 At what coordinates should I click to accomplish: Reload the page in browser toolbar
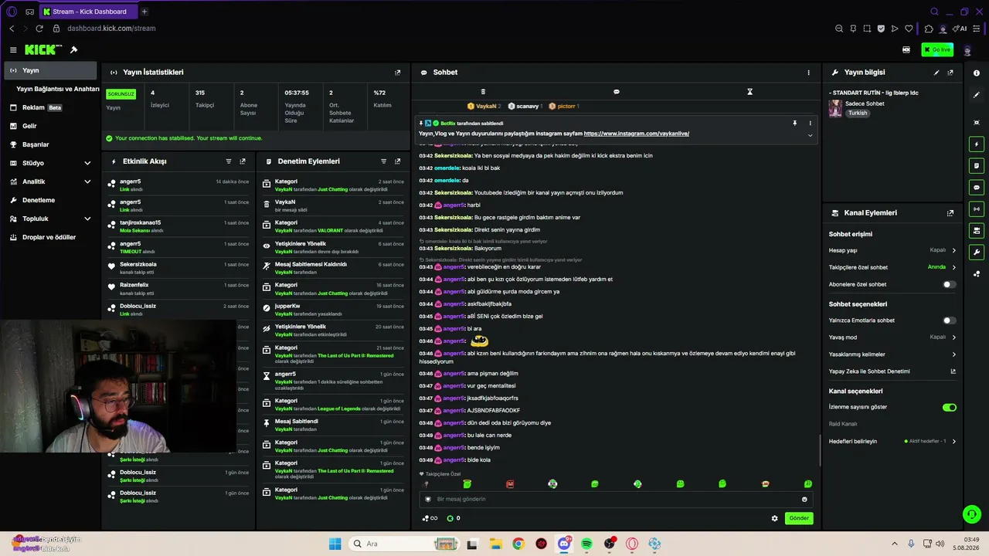click(39, 29)
